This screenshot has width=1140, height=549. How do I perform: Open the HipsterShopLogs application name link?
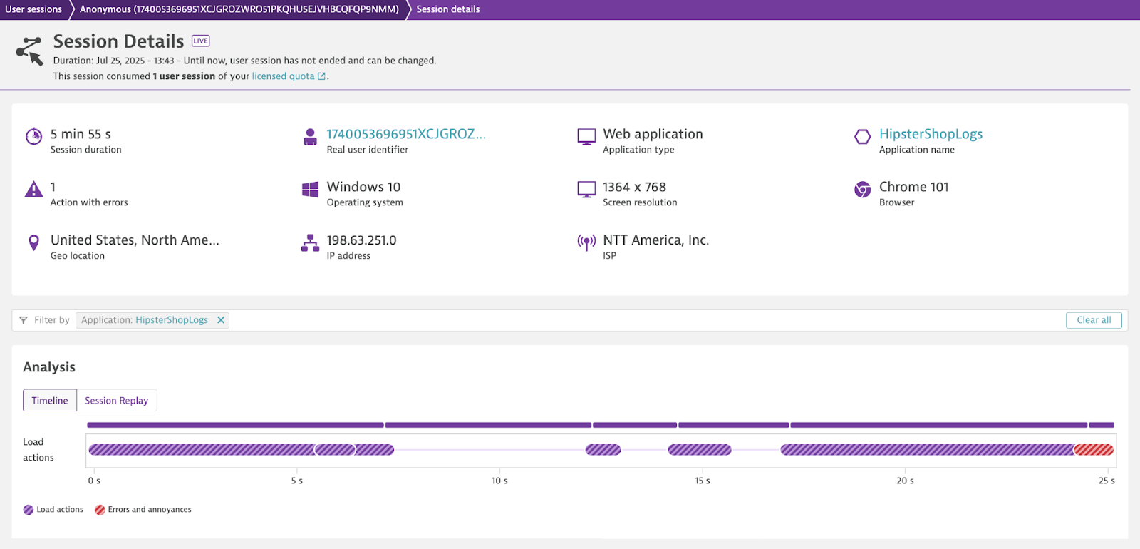930,134
